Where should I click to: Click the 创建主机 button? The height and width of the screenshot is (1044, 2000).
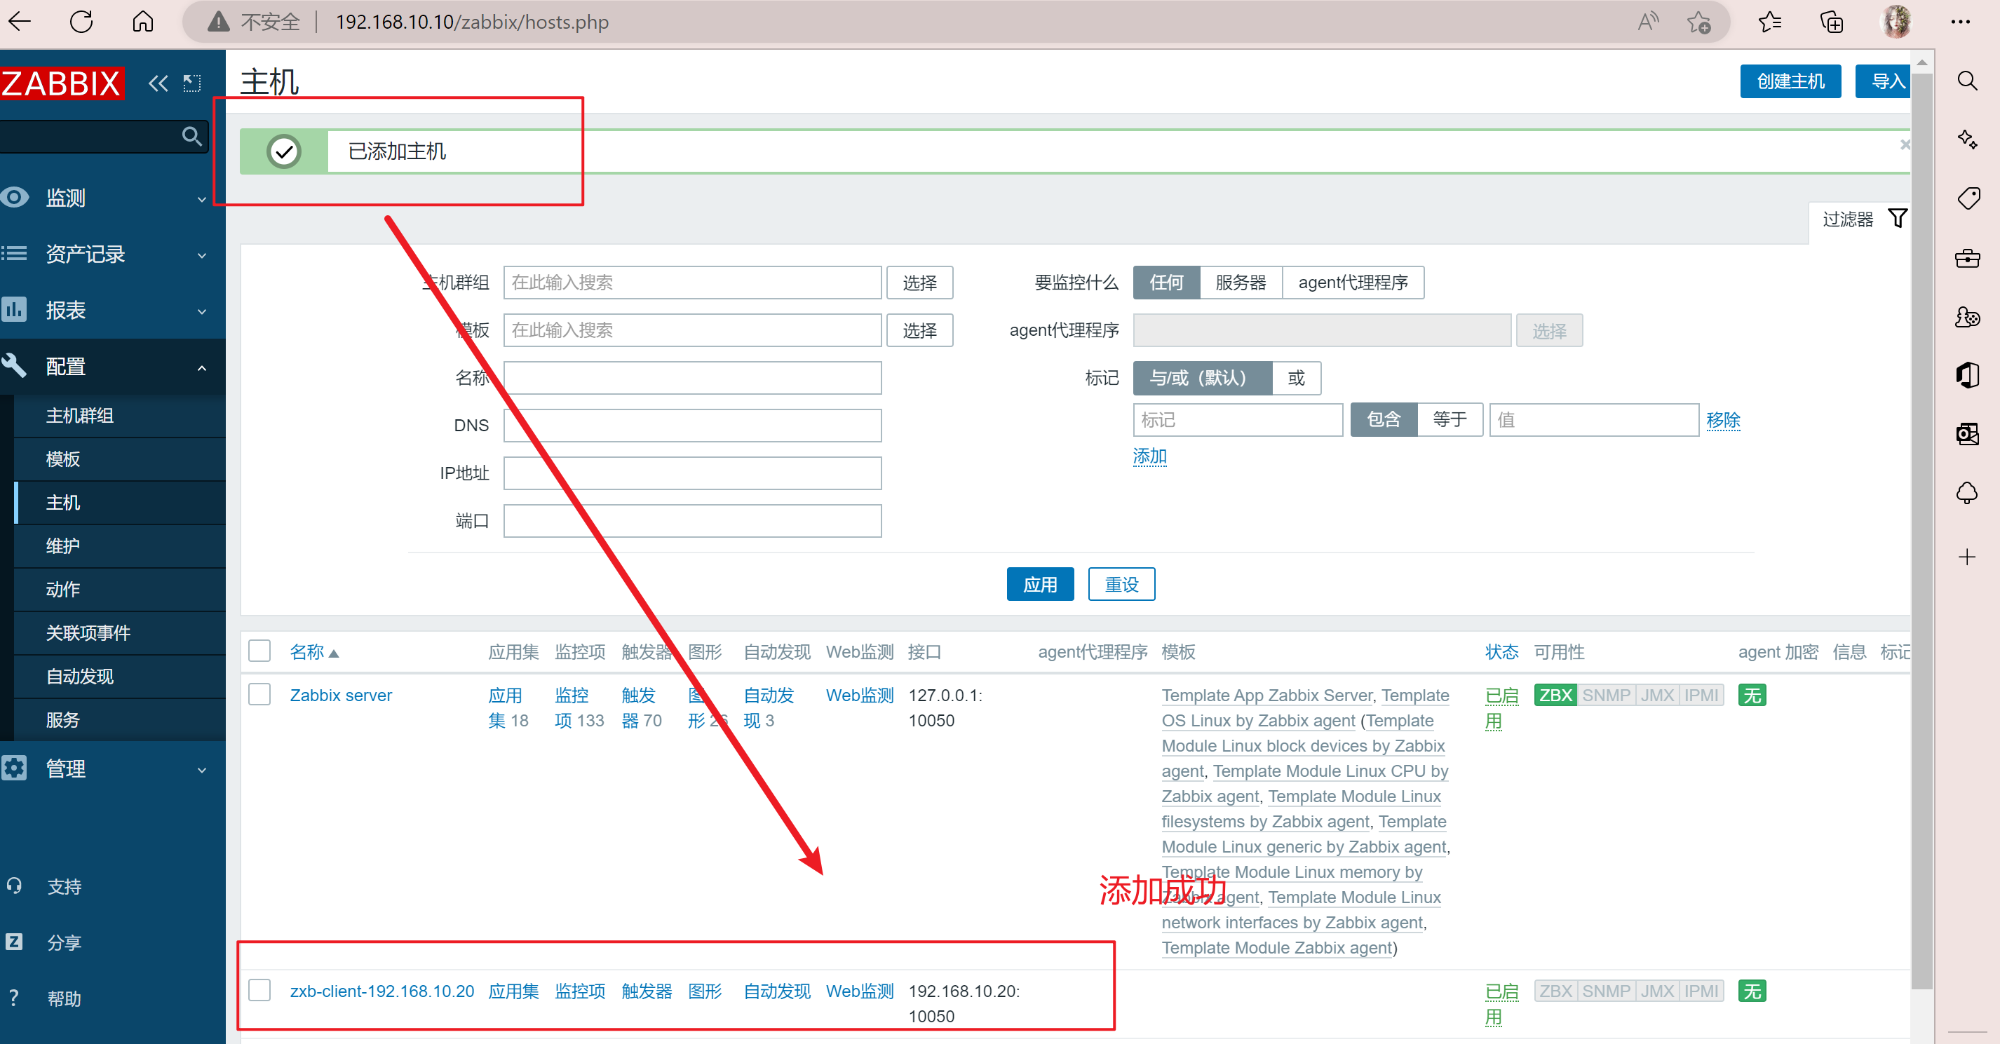pos(1790,81)
